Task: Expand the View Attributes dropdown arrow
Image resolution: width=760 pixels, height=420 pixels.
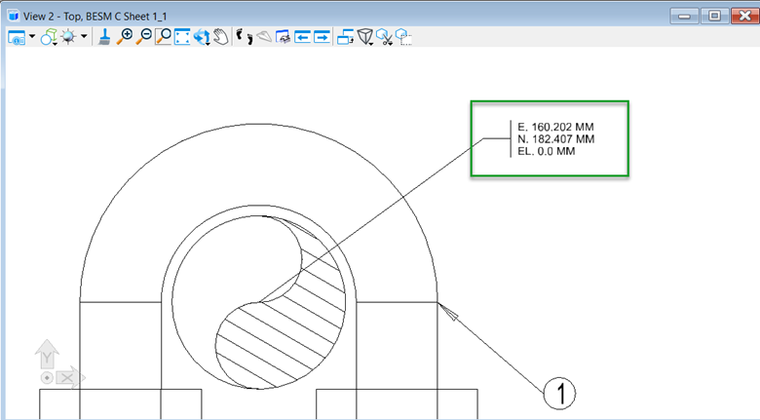Action: pyautogui.click(x=32, y=36)
